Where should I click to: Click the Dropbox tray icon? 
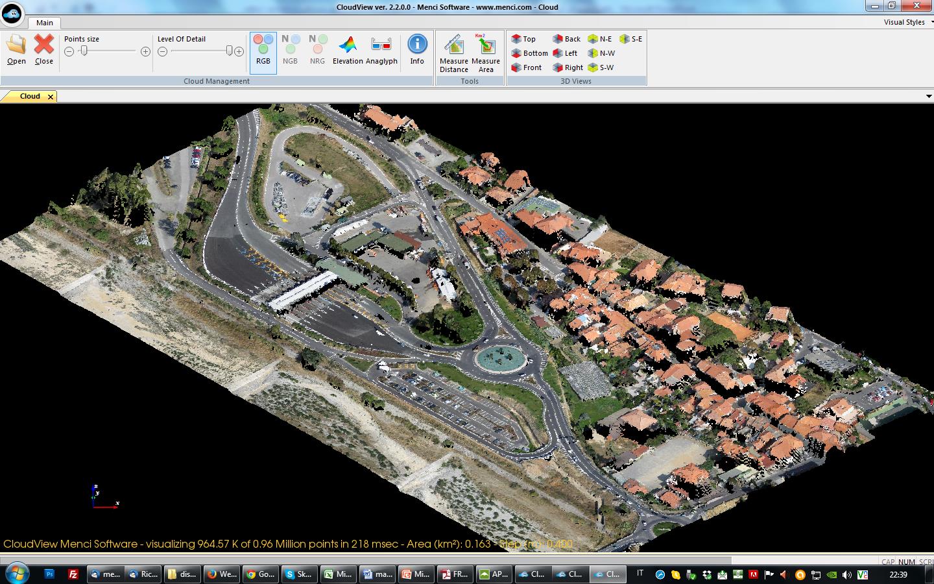pyautogui.click(x=707, y=574)
